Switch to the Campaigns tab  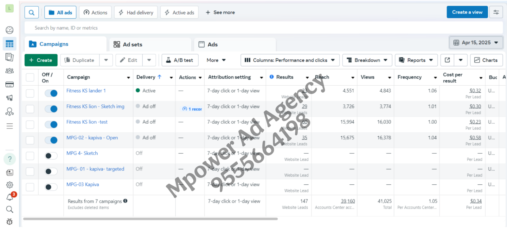click(x=65, y=44)
